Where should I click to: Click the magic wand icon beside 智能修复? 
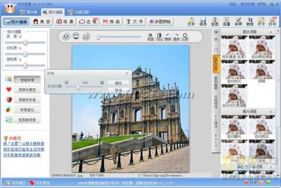tap(9, 79)
